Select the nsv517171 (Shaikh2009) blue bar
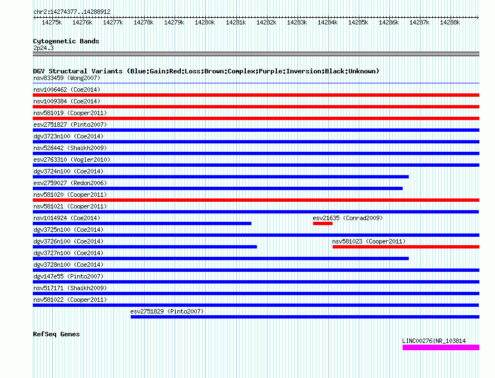 pyautogui.click(x=256, y=294)
